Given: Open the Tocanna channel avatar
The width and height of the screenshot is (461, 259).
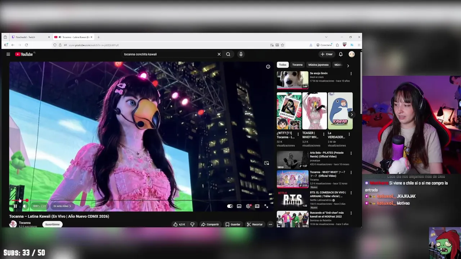Looking at the screenshot, I should (x=13, y=224).
